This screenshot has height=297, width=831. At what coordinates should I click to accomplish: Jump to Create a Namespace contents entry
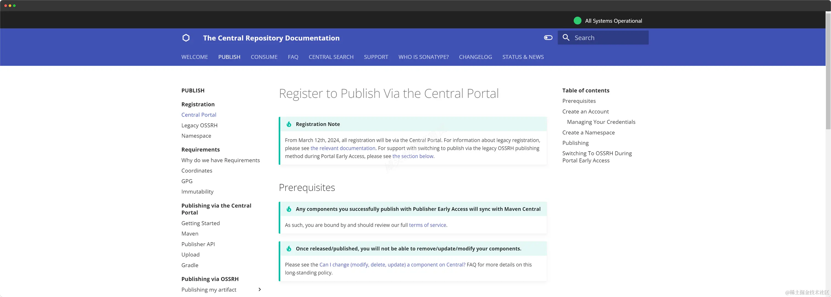(x=588, y=132)
